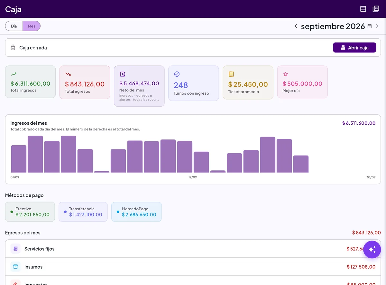
Task: Click the receipt icon on Ticket promedio
Action: (231, 74)
